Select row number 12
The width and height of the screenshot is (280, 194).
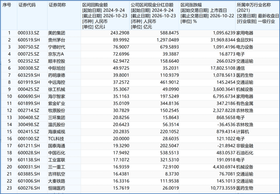tap(9, 111)
